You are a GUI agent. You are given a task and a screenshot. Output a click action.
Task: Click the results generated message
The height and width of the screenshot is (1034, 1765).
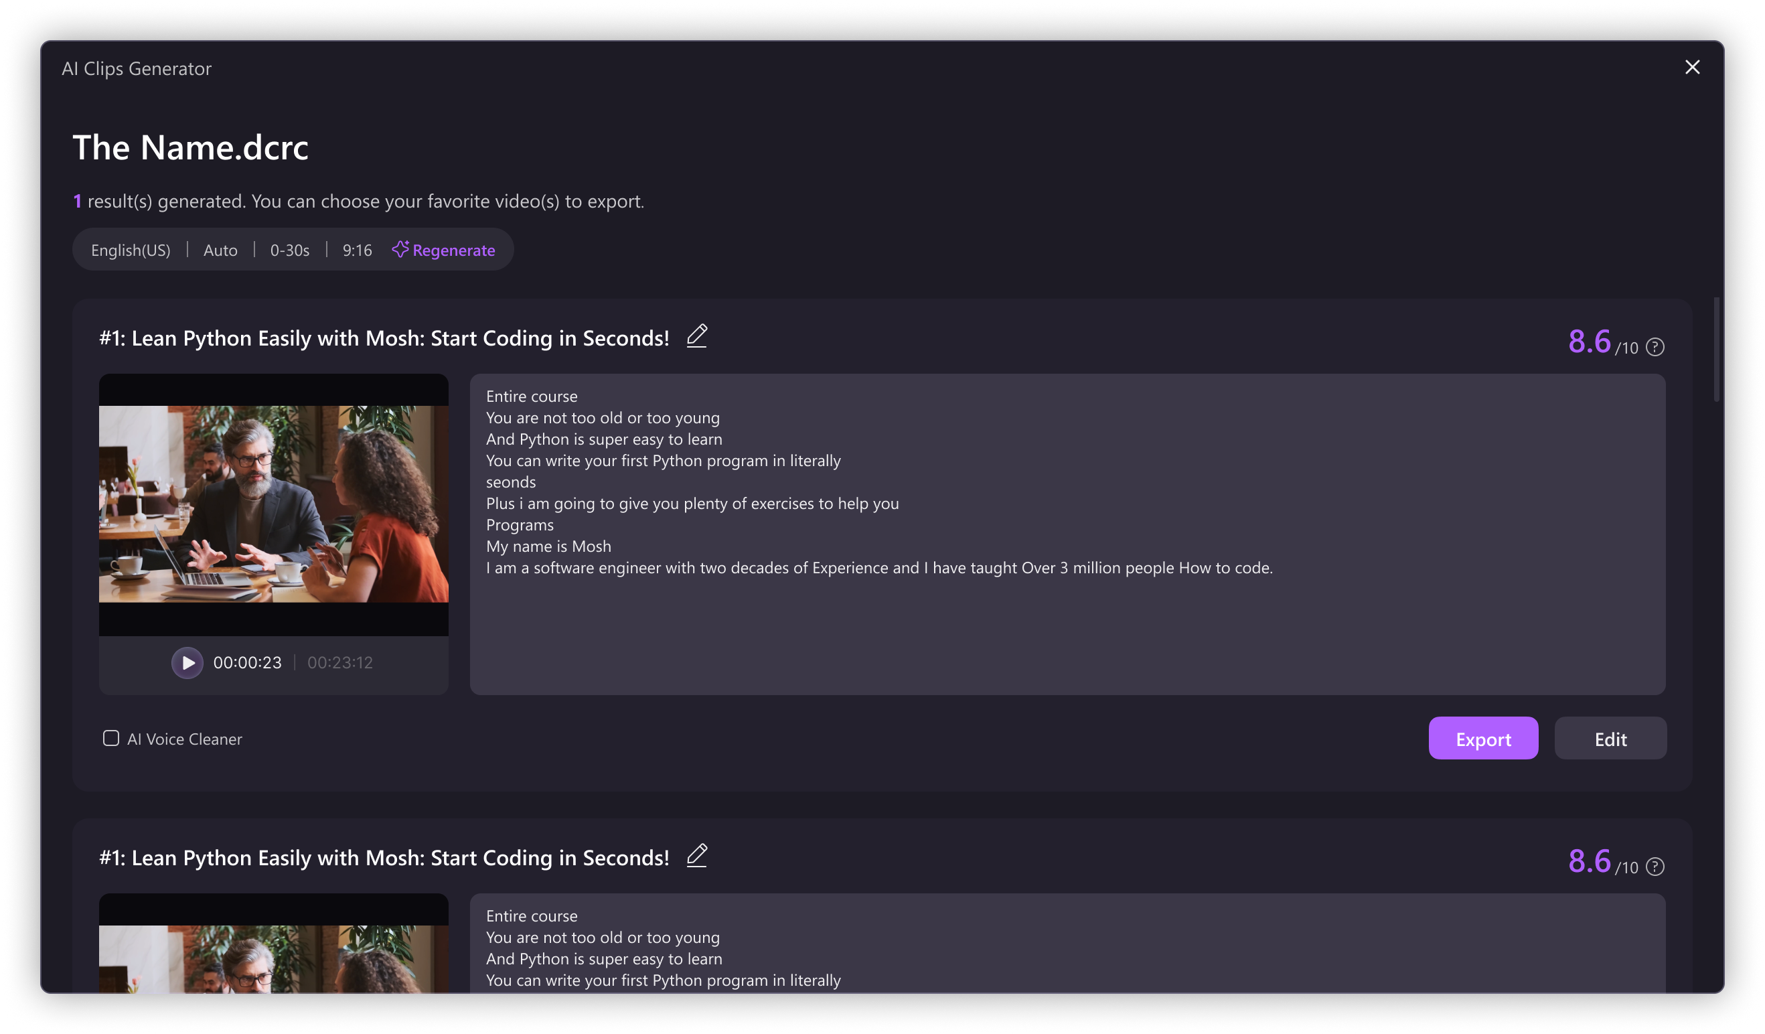point(358,201)
